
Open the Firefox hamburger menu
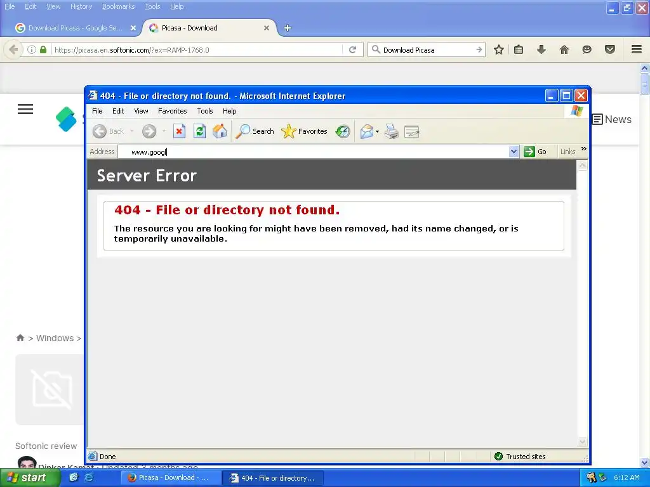[637, 49]
